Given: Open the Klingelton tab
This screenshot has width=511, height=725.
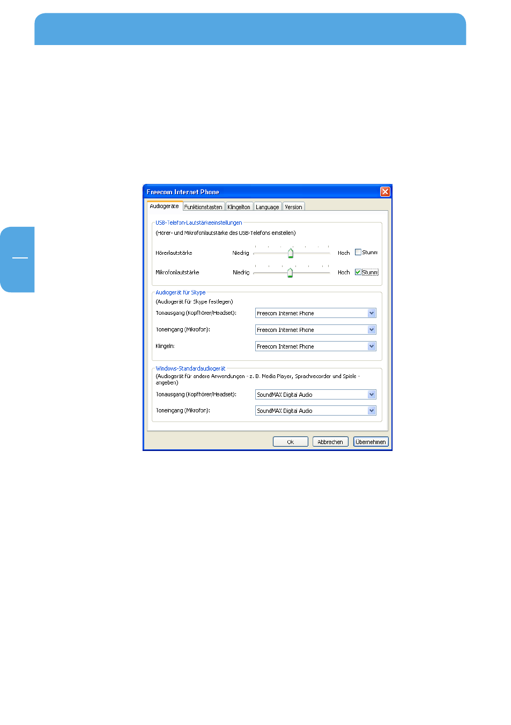Looking at the screenshot, I should 239,207.
